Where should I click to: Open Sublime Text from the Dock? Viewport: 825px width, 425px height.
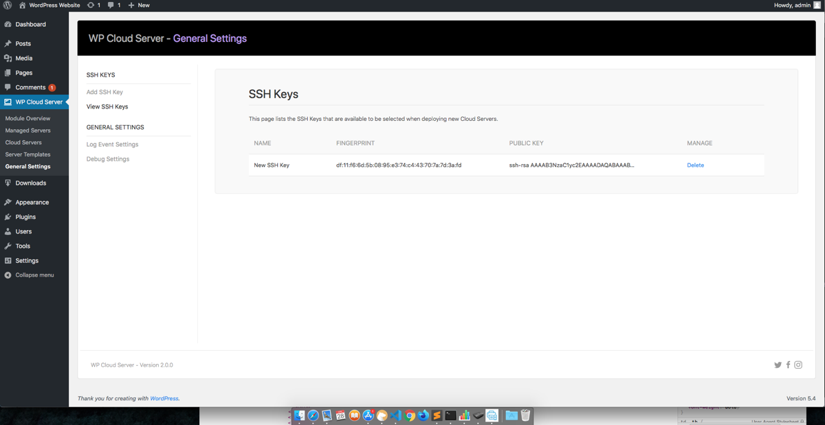437,415
